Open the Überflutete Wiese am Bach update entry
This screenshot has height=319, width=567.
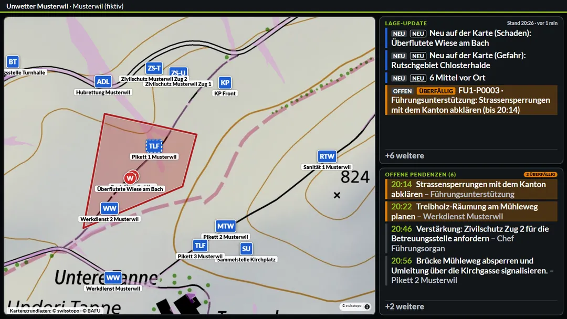point(471,38)
